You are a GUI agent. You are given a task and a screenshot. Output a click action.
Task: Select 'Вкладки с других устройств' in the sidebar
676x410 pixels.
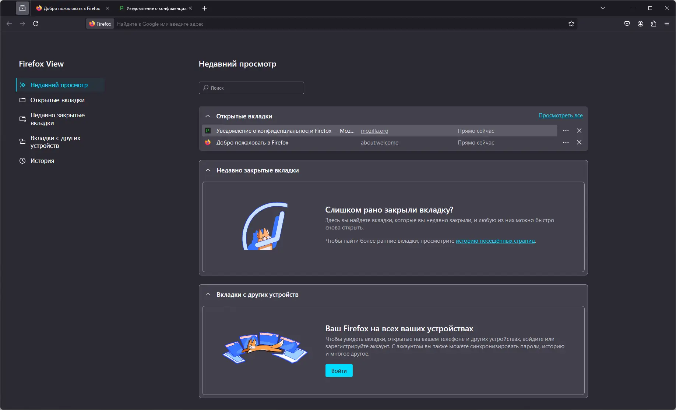(x=60, y=142)
